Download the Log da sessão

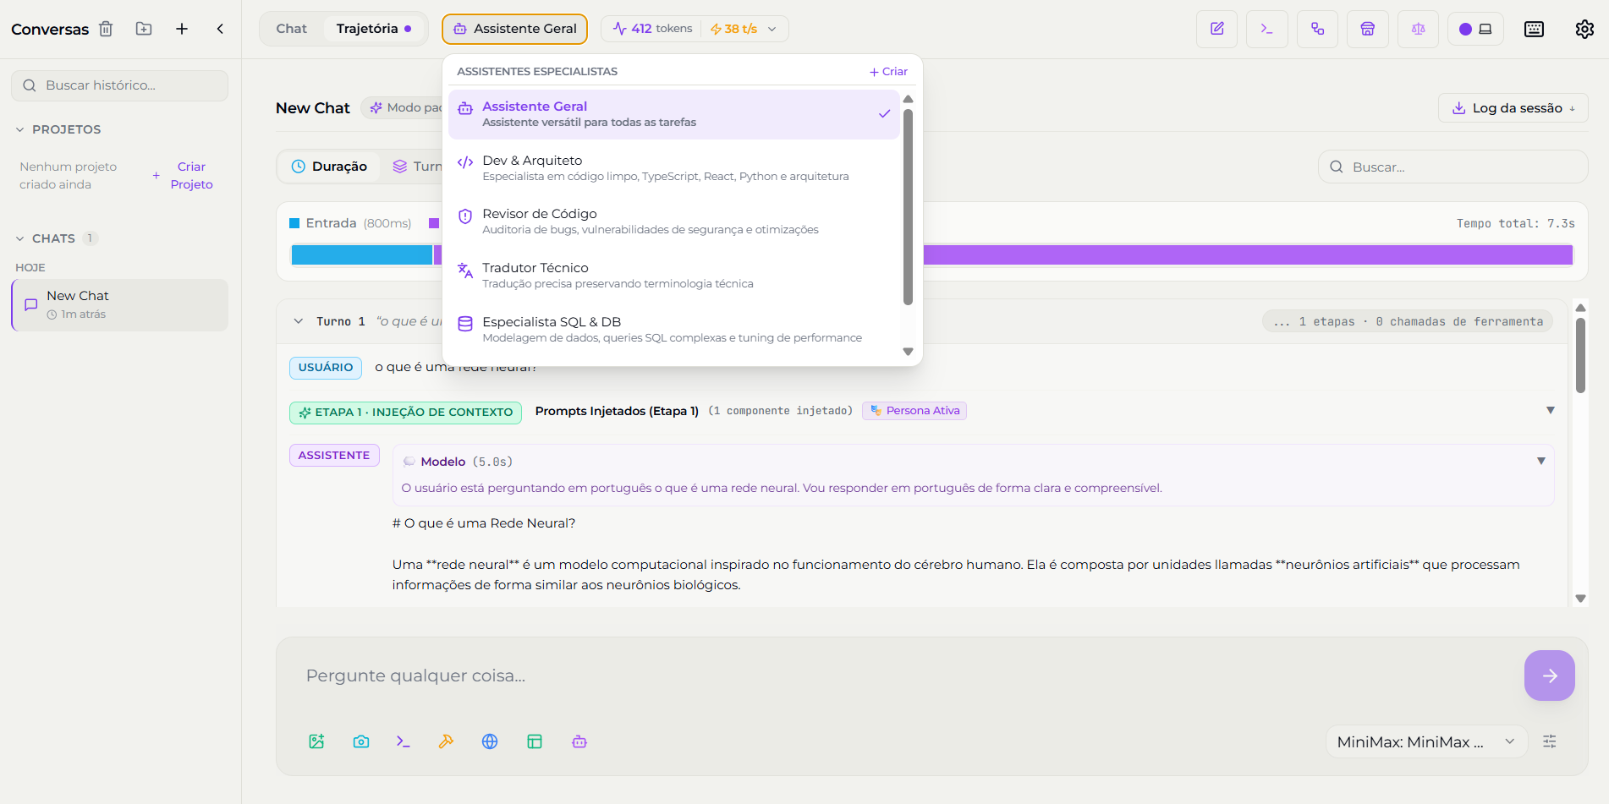click(x=1513, y=108)
